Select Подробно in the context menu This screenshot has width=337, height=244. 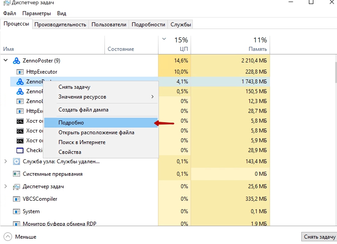71,123
